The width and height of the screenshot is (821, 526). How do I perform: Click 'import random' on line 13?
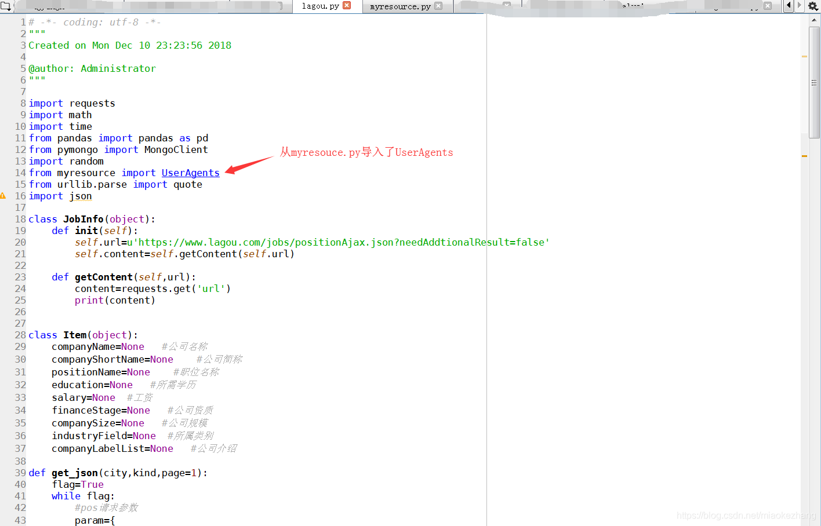click(66, 161)
